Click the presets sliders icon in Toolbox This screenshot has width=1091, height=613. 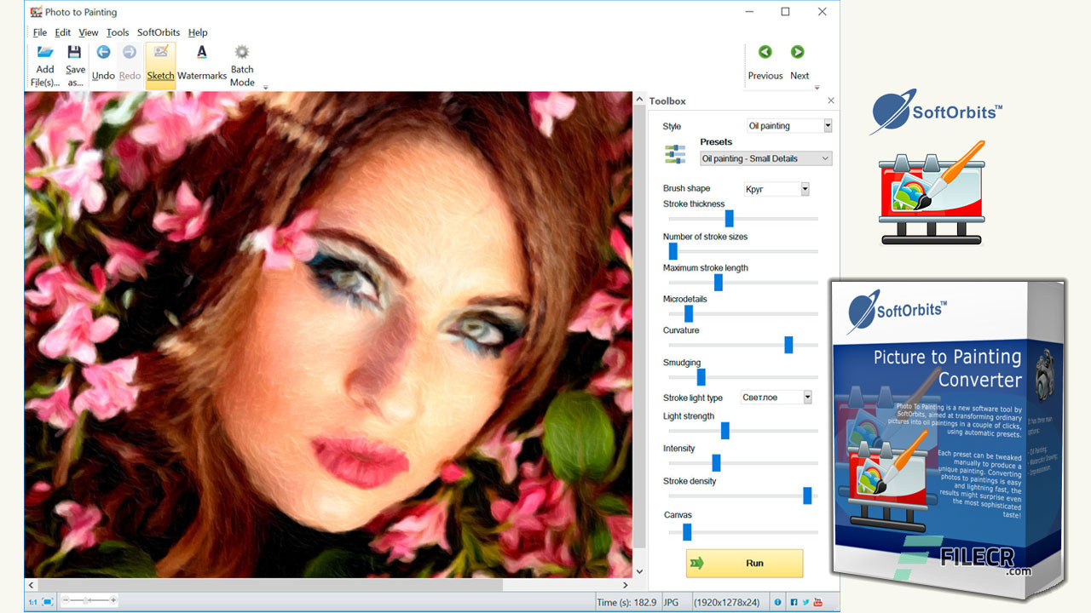click(x=675, y=154)
